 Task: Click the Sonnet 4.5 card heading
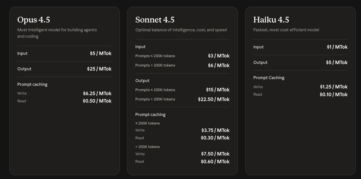click(x=155, y=20)
